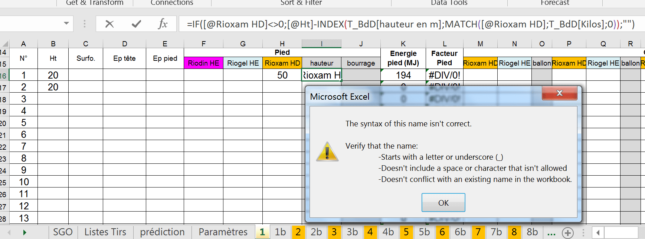Select sheet tab 3b
The height and width of the screenshot is (239, 645).
(352, 232)
